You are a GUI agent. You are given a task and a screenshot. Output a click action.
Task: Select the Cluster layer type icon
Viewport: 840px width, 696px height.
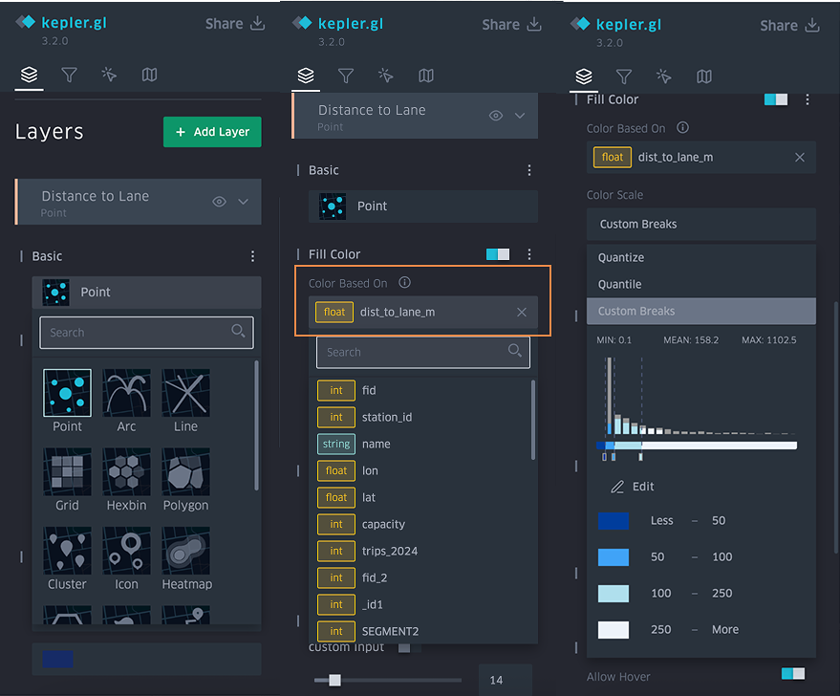point(67,550)
